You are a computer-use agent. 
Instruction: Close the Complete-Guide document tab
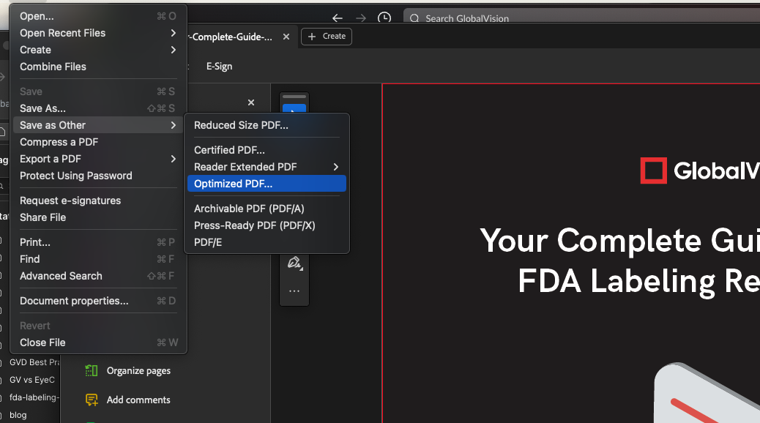(x=286, y=37)
